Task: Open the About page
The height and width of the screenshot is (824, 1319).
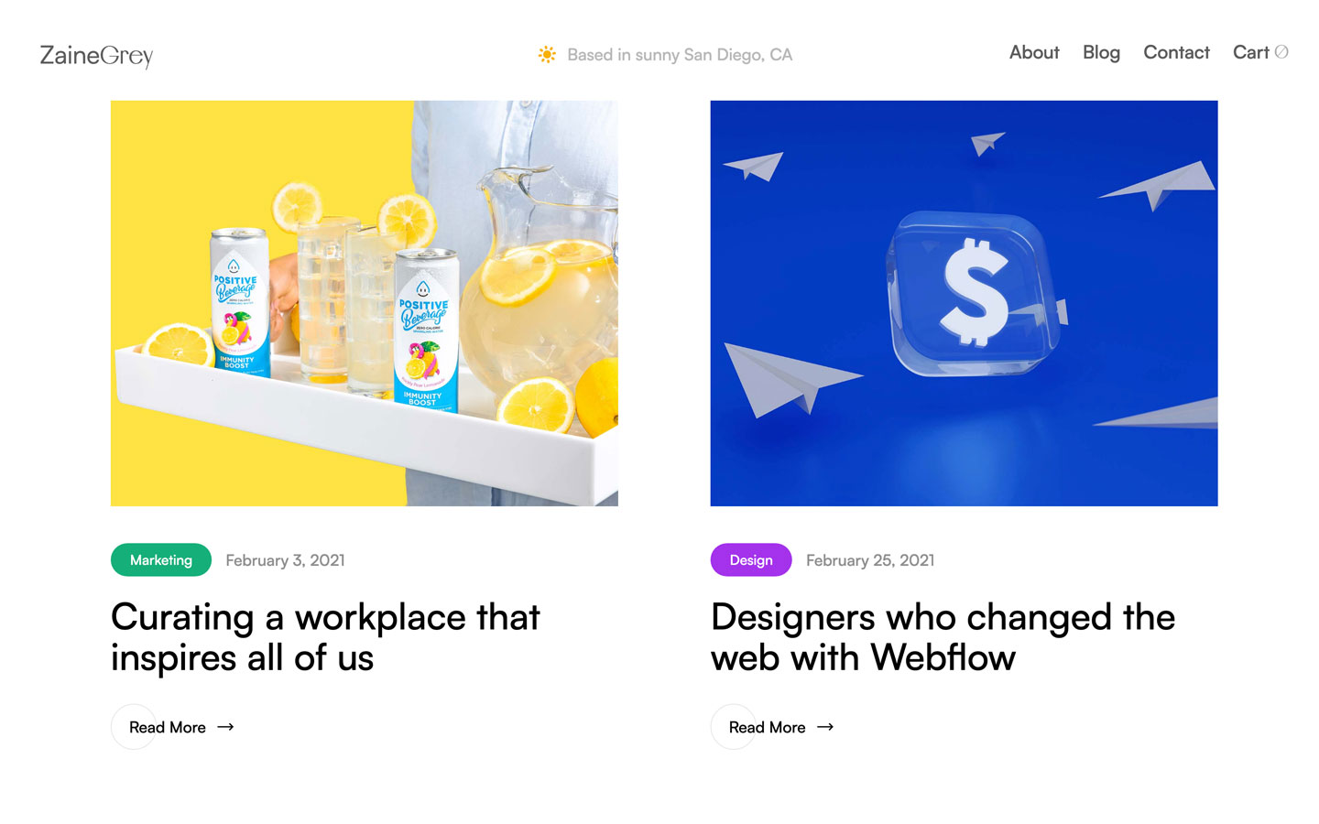Action: coord(1034,52)
